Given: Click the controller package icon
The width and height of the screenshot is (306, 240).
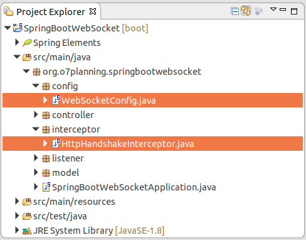Looking at the screenshot, I should 46,115.
